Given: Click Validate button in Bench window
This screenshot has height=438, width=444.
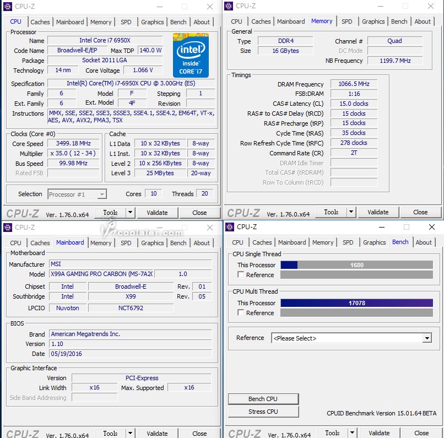Looking at the screenshot, I should 379,432.
